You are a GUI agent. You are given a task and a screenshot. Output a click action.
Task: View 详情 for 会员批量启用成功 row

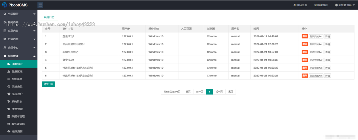pos(328,44)
